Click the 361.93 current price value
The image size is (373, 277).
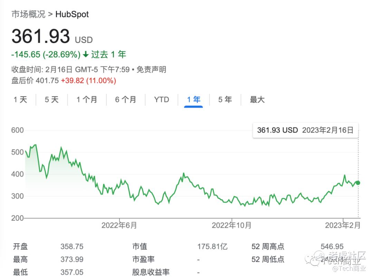pos(41,36)
